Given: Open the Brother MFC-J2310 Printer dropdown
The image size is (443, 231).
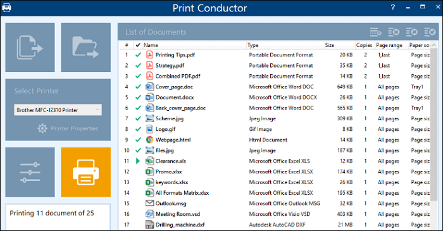Looking at the screenshot, I should (x=58, y=110).
